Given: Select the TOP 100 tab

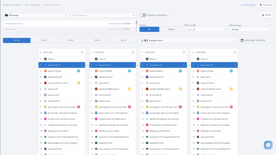Looking at the screenshot, I should point(17,40).
